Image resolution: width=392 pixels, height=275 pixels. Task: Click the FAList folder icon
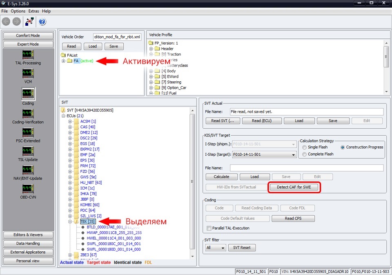point(63,55)
